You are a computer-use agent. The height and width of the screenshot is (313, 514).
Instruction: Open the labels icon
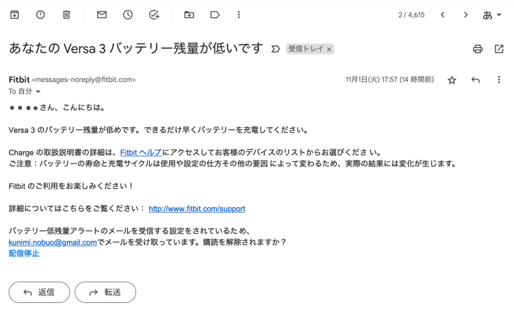(215, 14)
